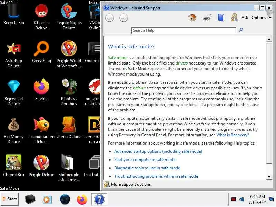Viewport: 276px width, 207px height.
Task: Click scrollbar up arrow in Help
Action: (x=269, y=39)
